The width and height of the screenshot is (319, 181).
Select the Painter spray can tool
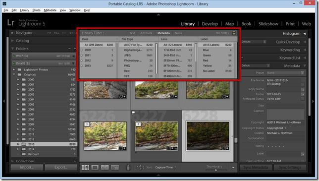point(128,167)
